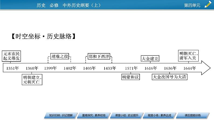Viewport: 214px width, 120px height.
Task: Click the 1405年 timeline year
Action: coord(89,68)
